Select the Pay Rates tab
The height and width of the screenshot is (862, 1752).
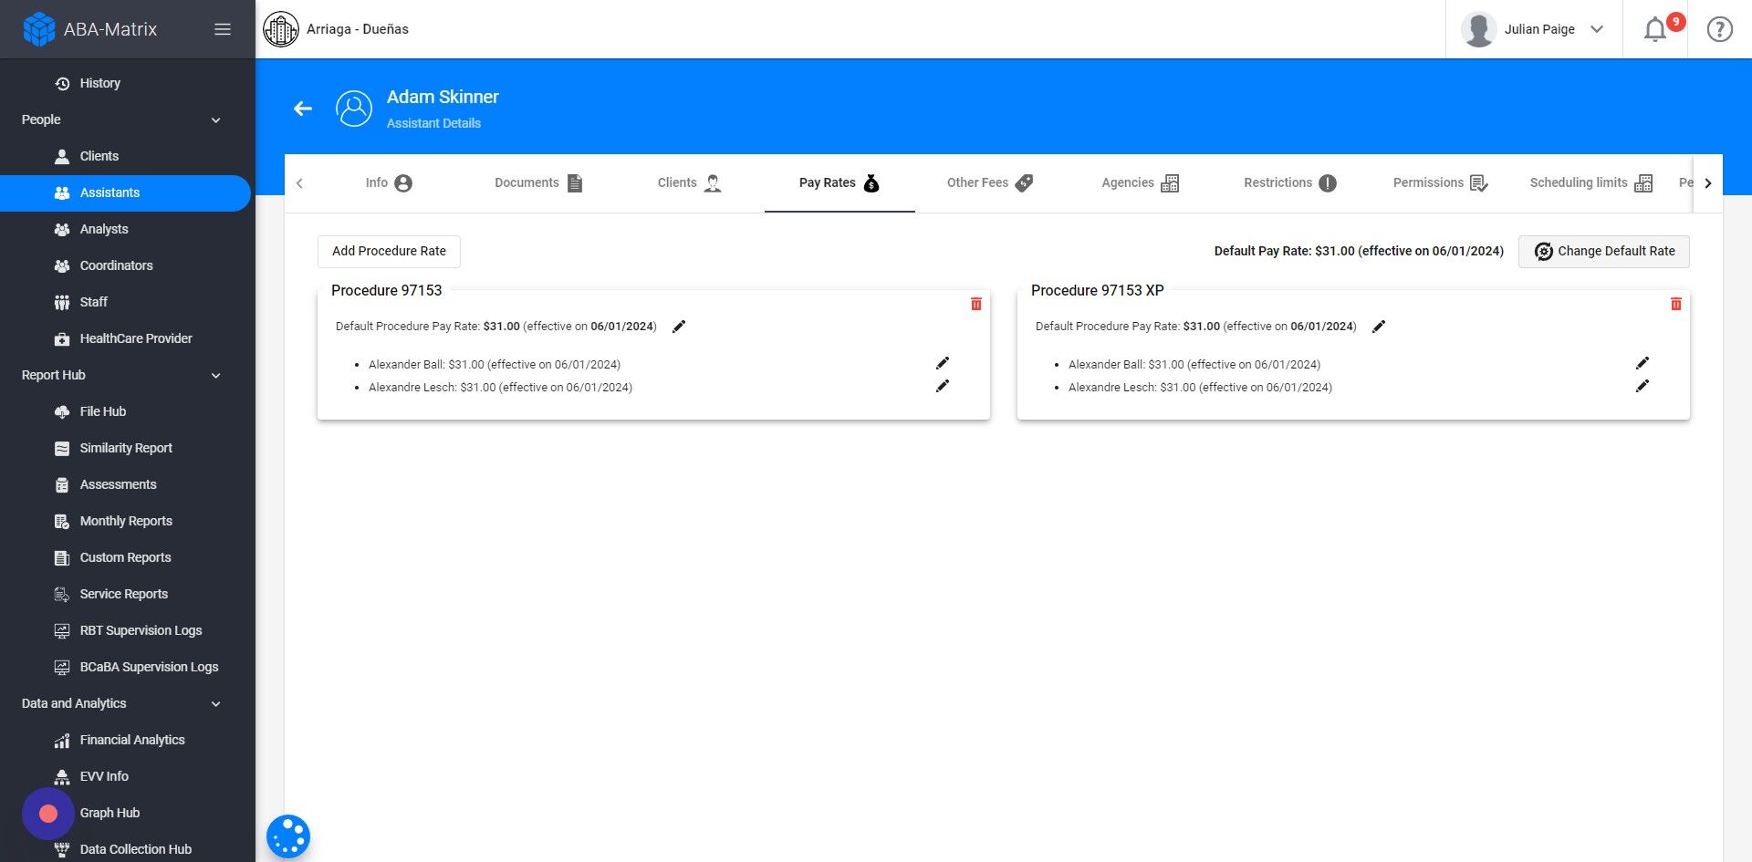pos(839,182)
